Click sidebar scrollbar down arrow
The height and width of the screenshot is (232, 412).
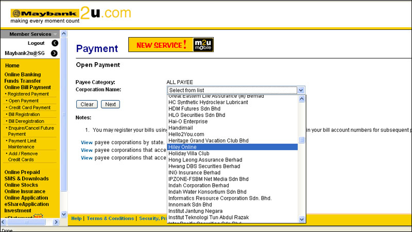point(63,215)
